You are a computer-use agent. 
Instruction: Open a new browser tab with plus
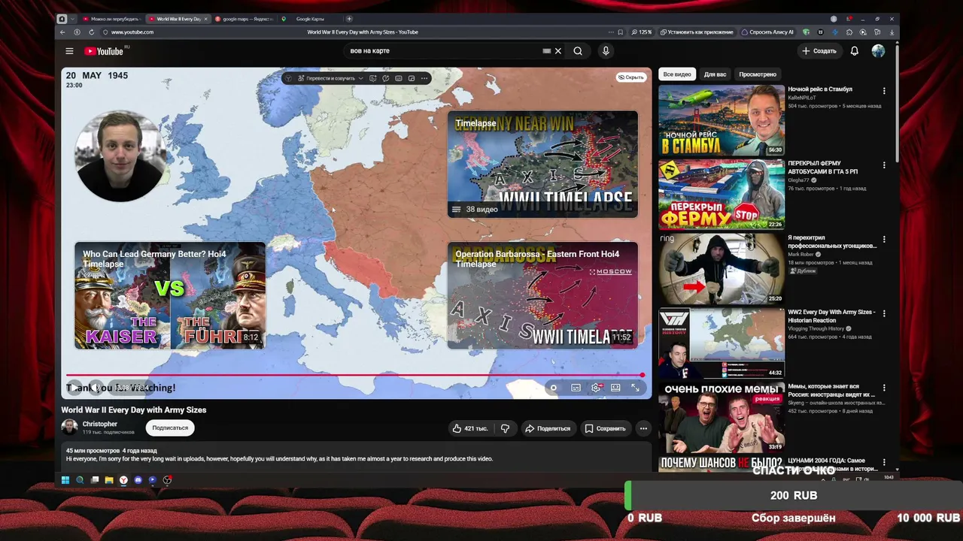coord(349,19)
